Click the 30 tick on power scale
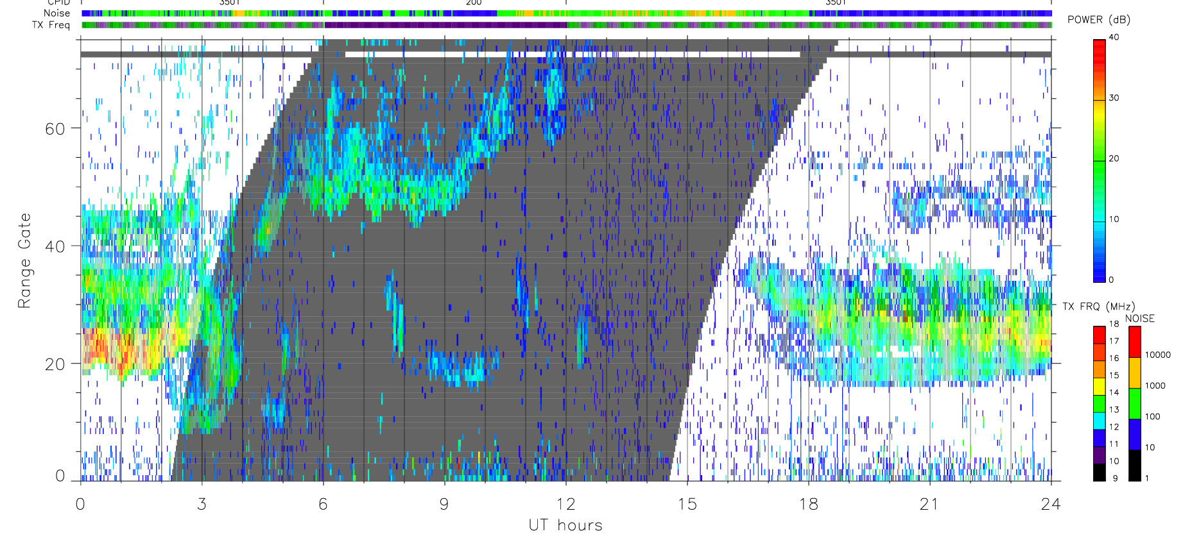This screenshot has height=545, width=1183. tap(1114, 97)
